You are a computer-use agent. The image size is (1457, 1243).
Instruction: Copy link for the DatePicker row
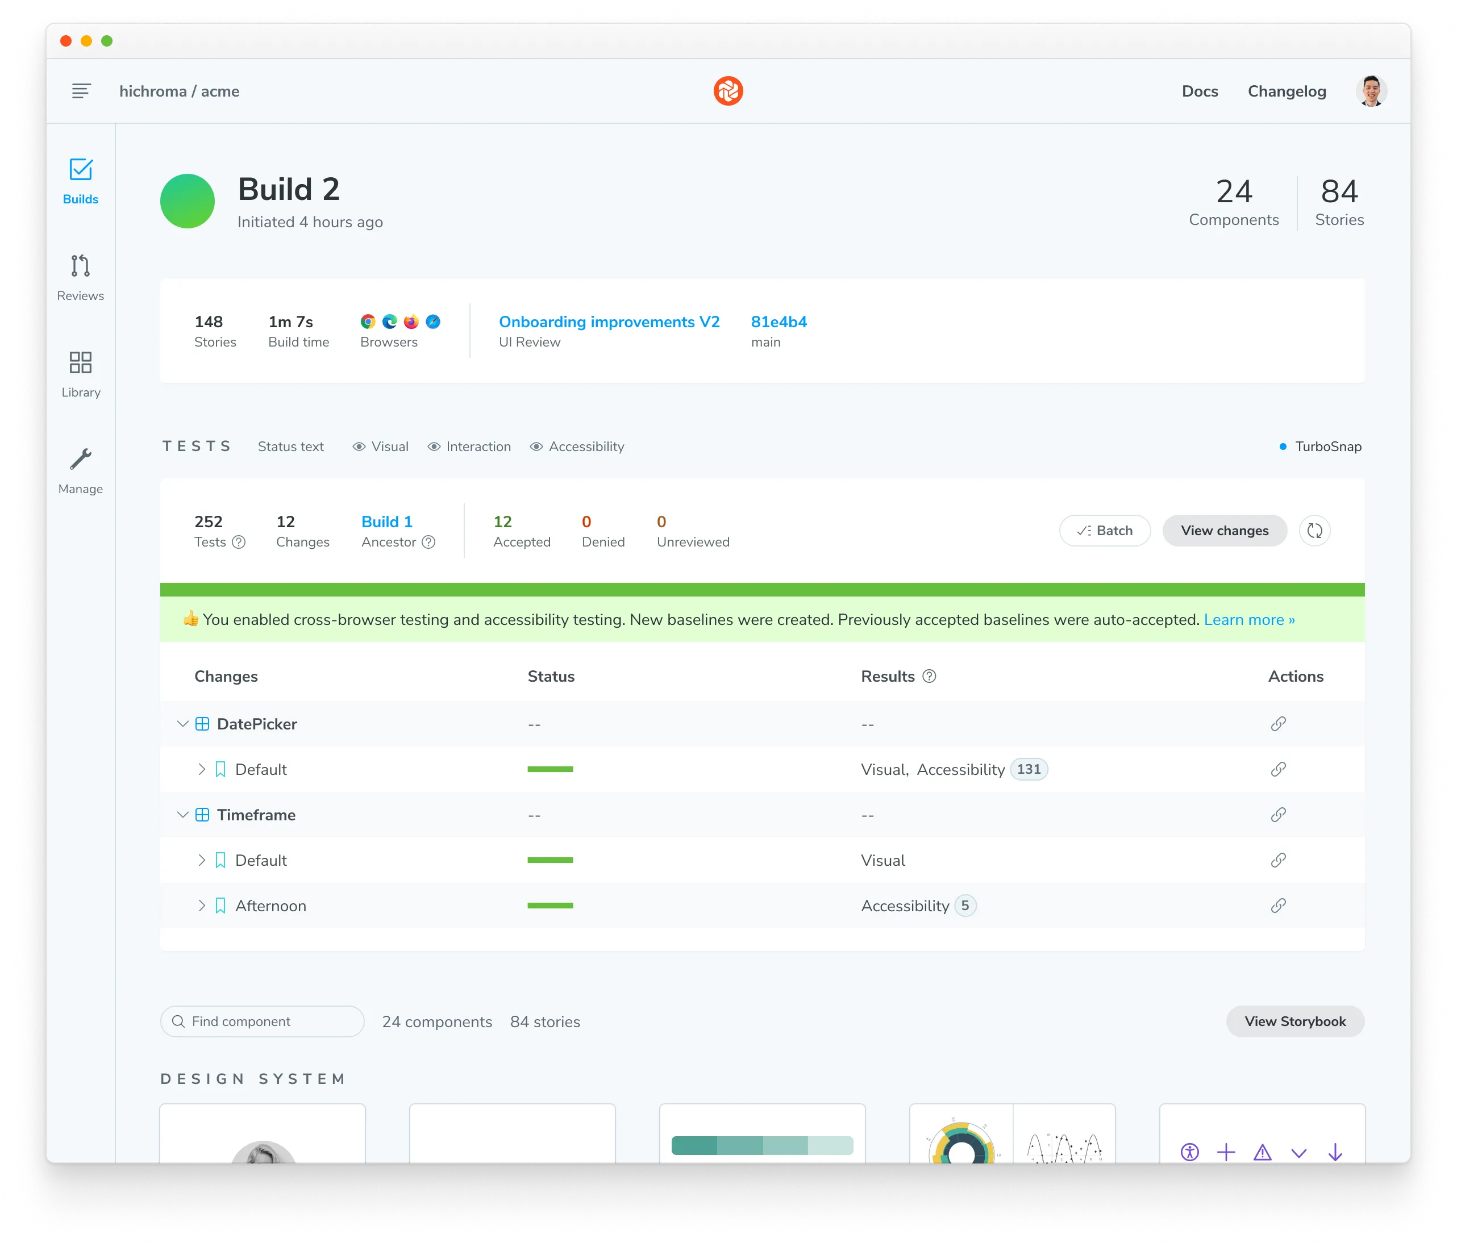click(x=1279, y=724)
